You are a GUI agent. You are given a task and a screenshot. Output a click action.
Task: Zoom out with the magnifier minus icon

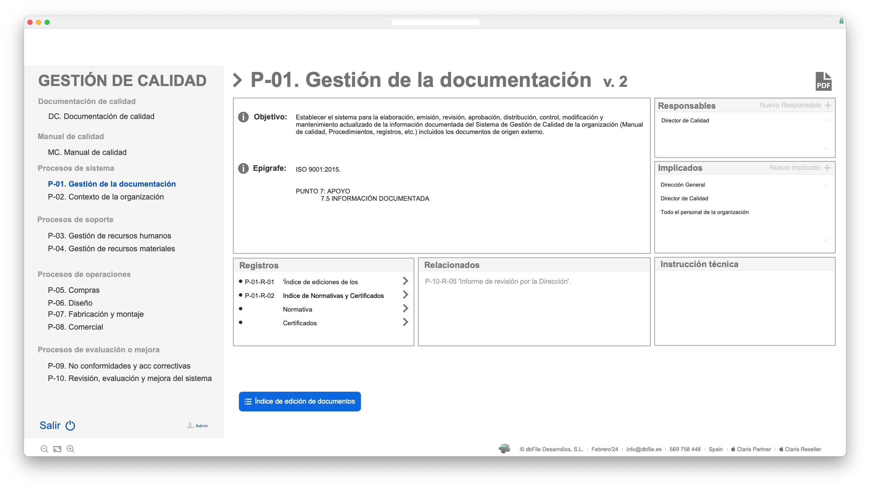(x=44, y=449)
